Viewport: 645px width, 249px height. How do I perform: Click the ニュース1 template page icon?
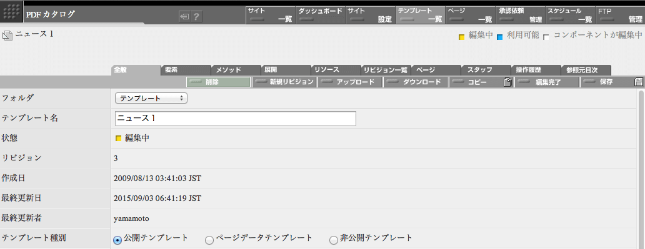pos(8,36)
